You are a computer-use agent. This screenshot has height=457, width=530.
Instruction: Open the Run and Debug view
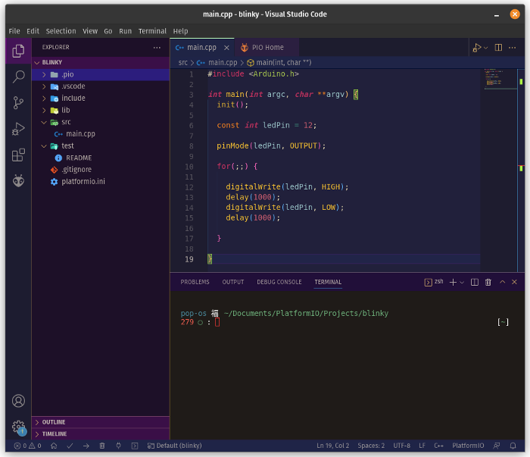point(19,129)
